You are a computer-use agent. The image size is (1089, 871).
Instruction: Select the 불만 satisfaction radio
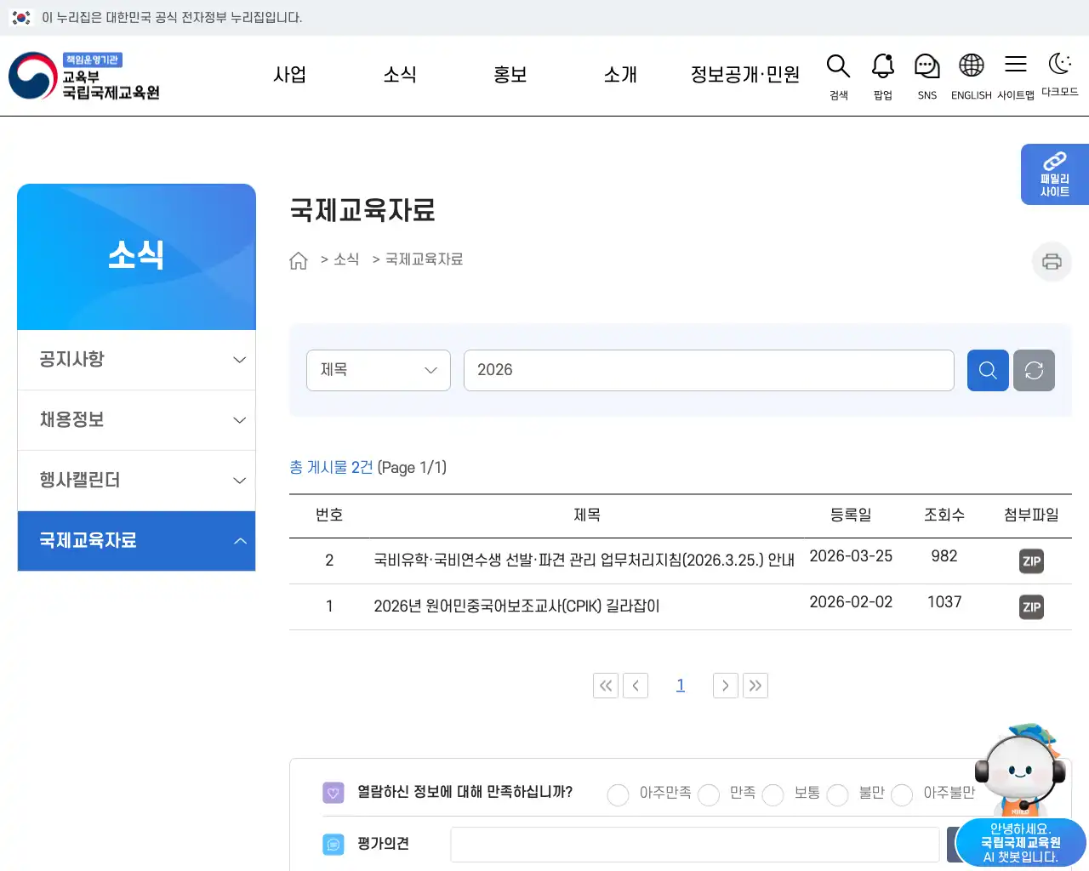pos(837,794)
